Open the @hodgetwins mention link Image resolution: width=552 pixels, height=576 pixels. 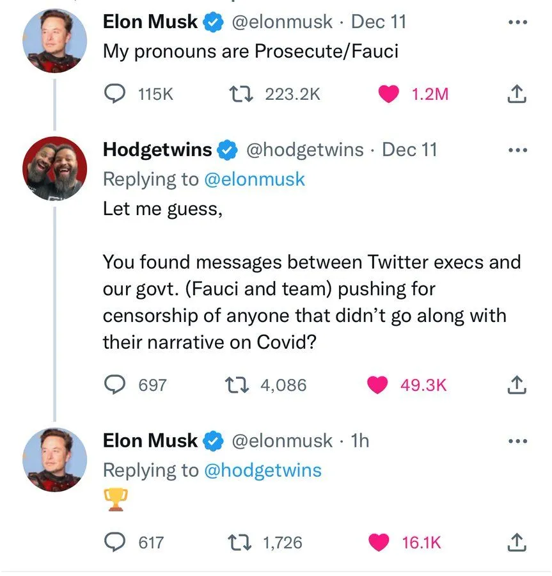coord(262,470)
